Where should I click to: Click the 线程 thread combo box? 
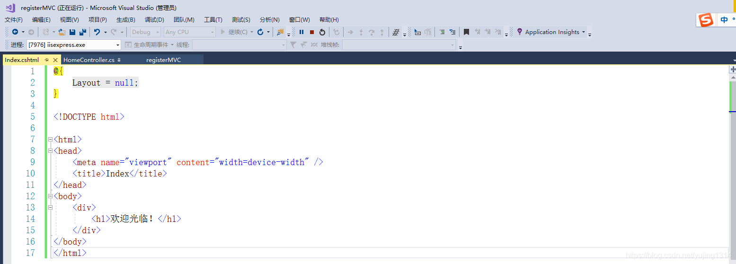coord(239,45)
